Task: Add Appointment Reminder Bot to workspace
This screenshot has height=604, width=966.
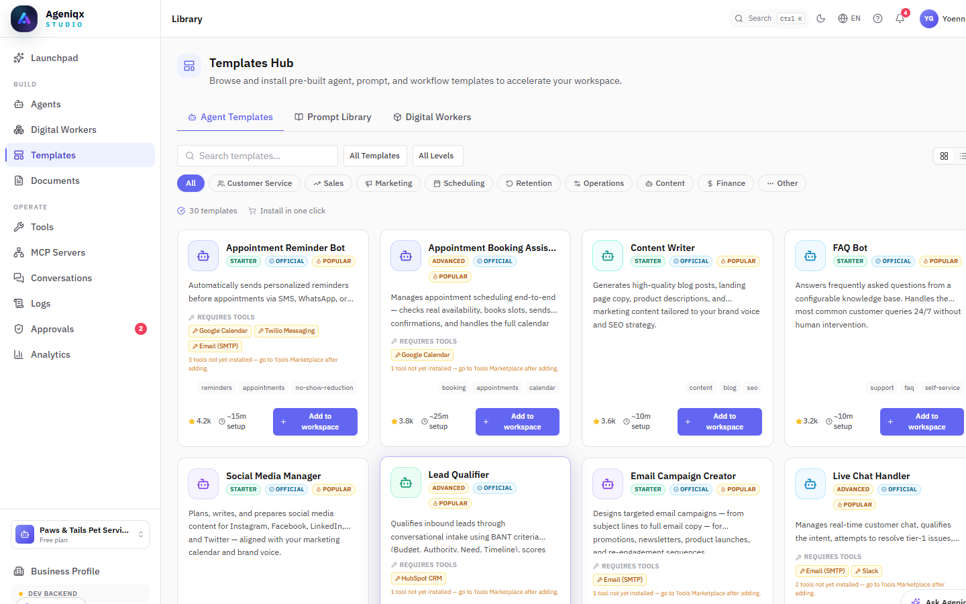Action: pyautogui.click(x=315, y=421)
